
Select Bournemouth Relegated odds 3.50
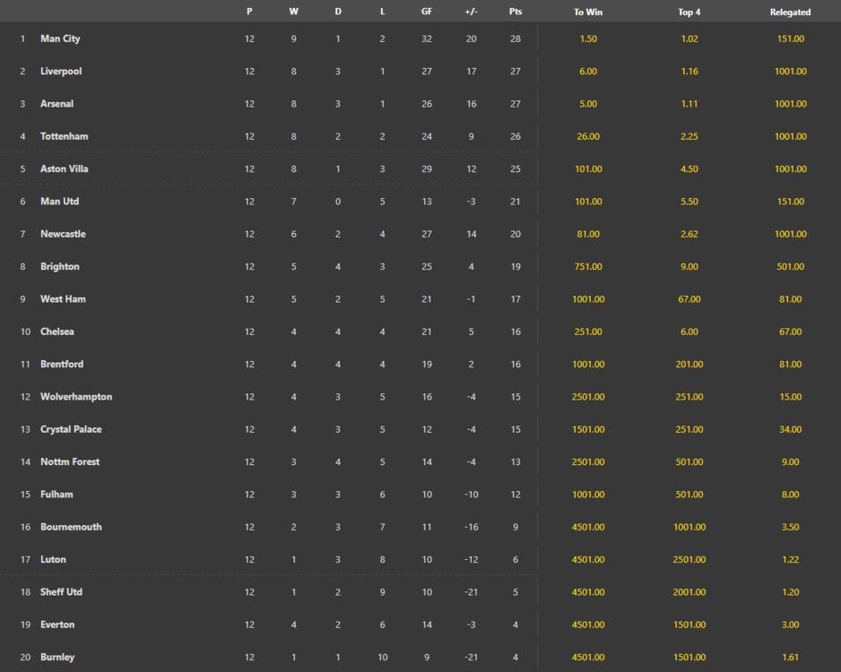click(x=791, y=528)
